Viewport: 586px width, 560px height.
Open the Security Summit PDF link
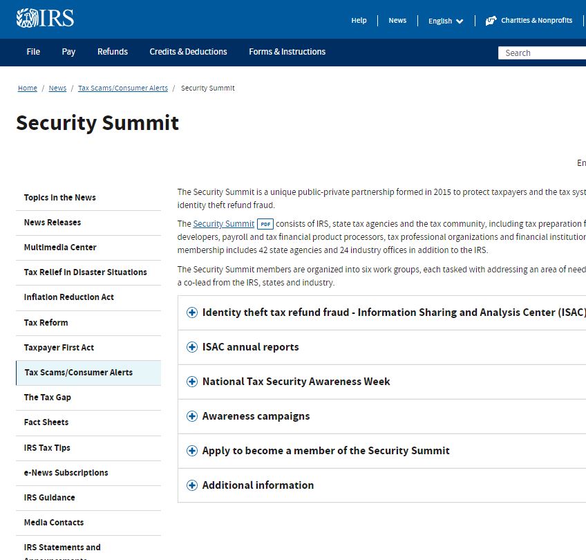(x=223, y=224)
